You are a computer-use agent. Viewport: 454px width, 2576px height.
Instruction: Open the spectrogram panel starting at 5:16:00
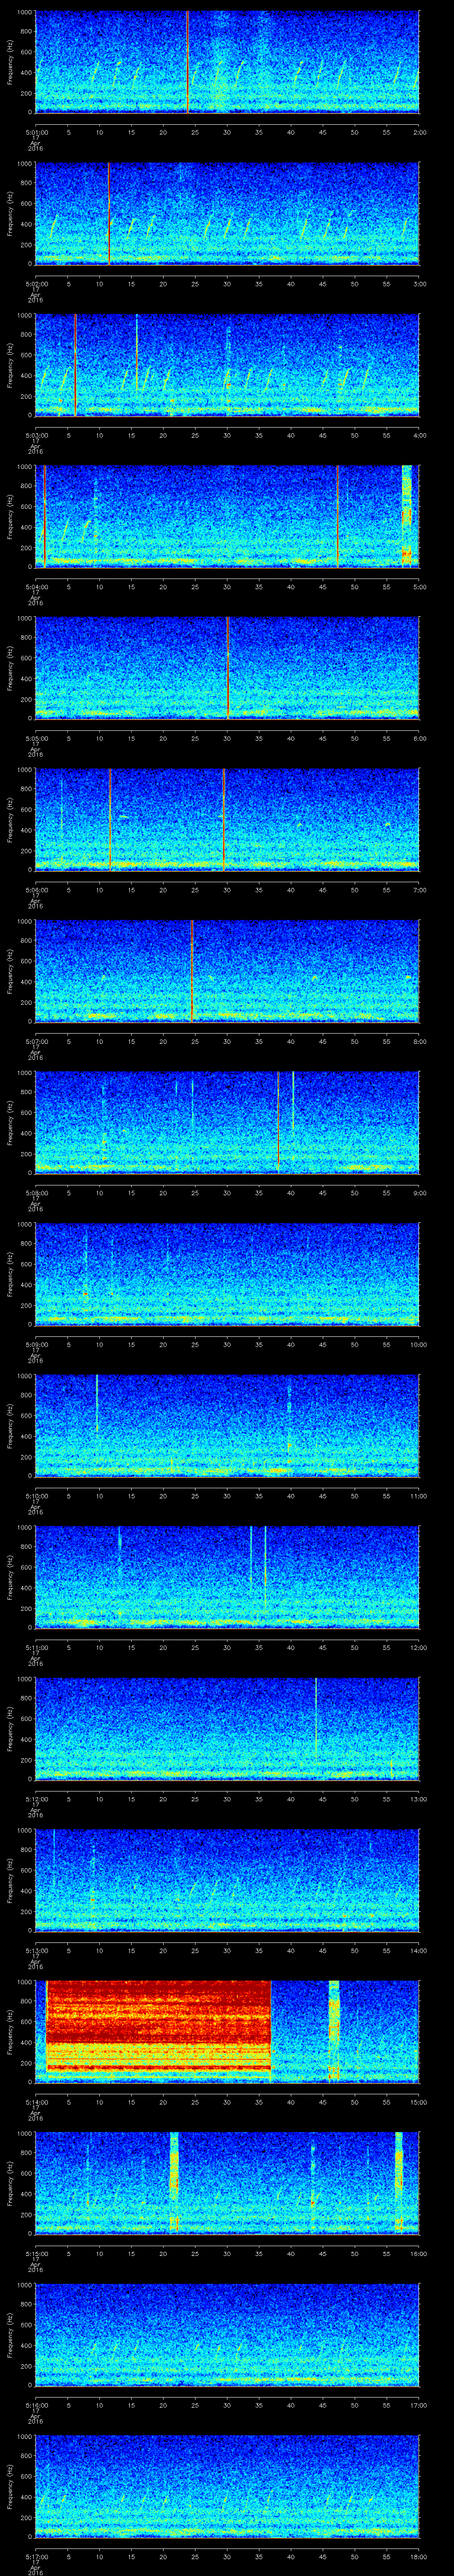(x=227, y=2334)
